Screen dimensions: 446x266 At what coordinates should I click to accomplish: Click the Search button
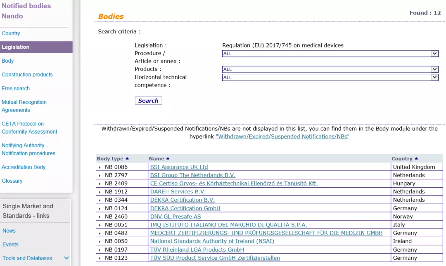(148, 101)
